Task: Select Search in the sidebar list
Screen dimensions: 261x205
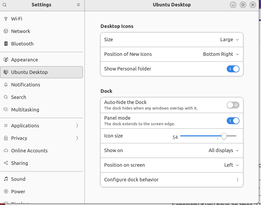Action: point(41,97)
